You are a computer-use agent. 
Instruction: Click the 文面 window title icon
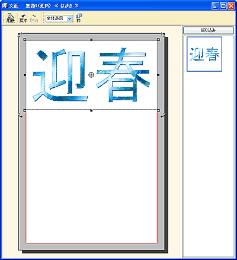(5, 5)
